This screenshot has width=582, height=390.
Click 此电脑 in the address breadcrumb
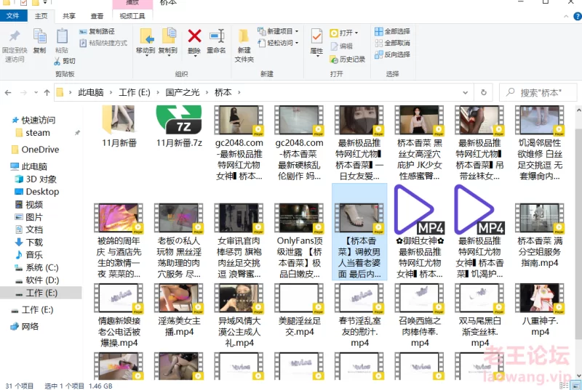pos(90,92)
